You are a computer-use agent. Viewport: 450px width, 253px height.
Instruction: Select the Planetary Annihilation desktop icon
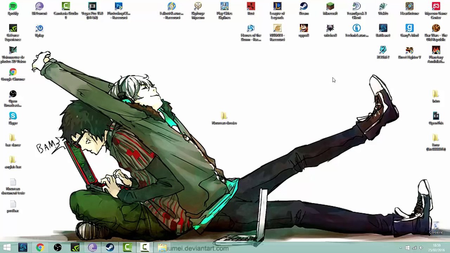(436, 54)
